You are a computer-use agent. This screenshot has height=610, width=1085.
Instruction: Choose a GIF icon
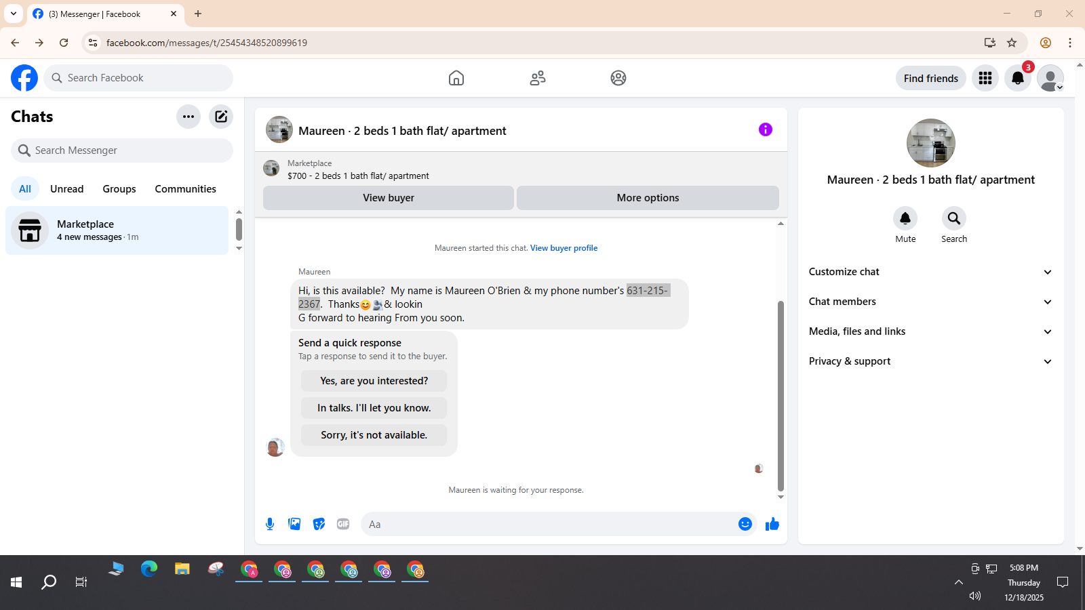click(343, 524)
